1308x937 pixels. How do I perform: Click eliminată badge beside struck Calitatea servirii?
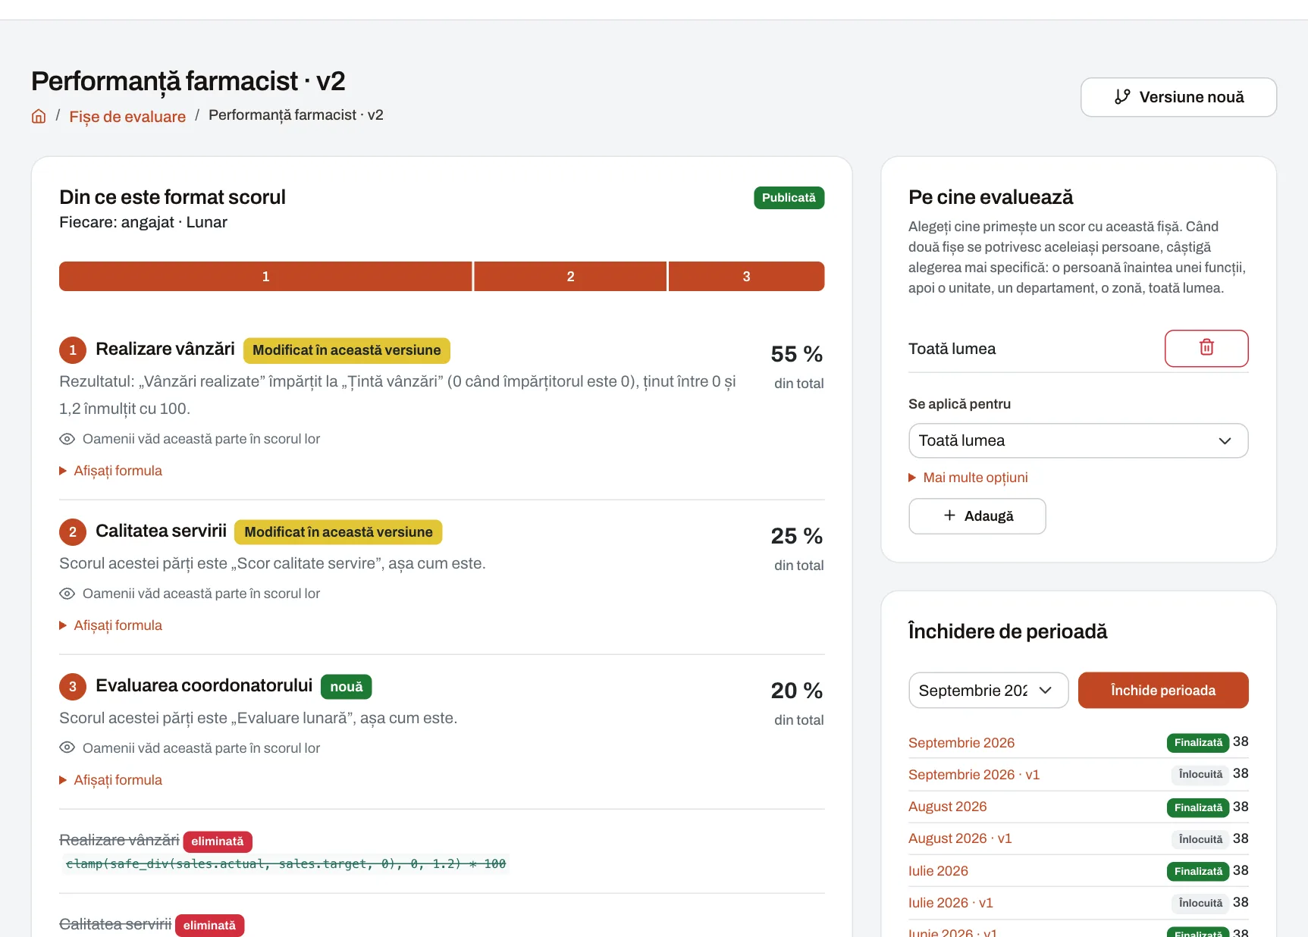(x=209, y=926)
